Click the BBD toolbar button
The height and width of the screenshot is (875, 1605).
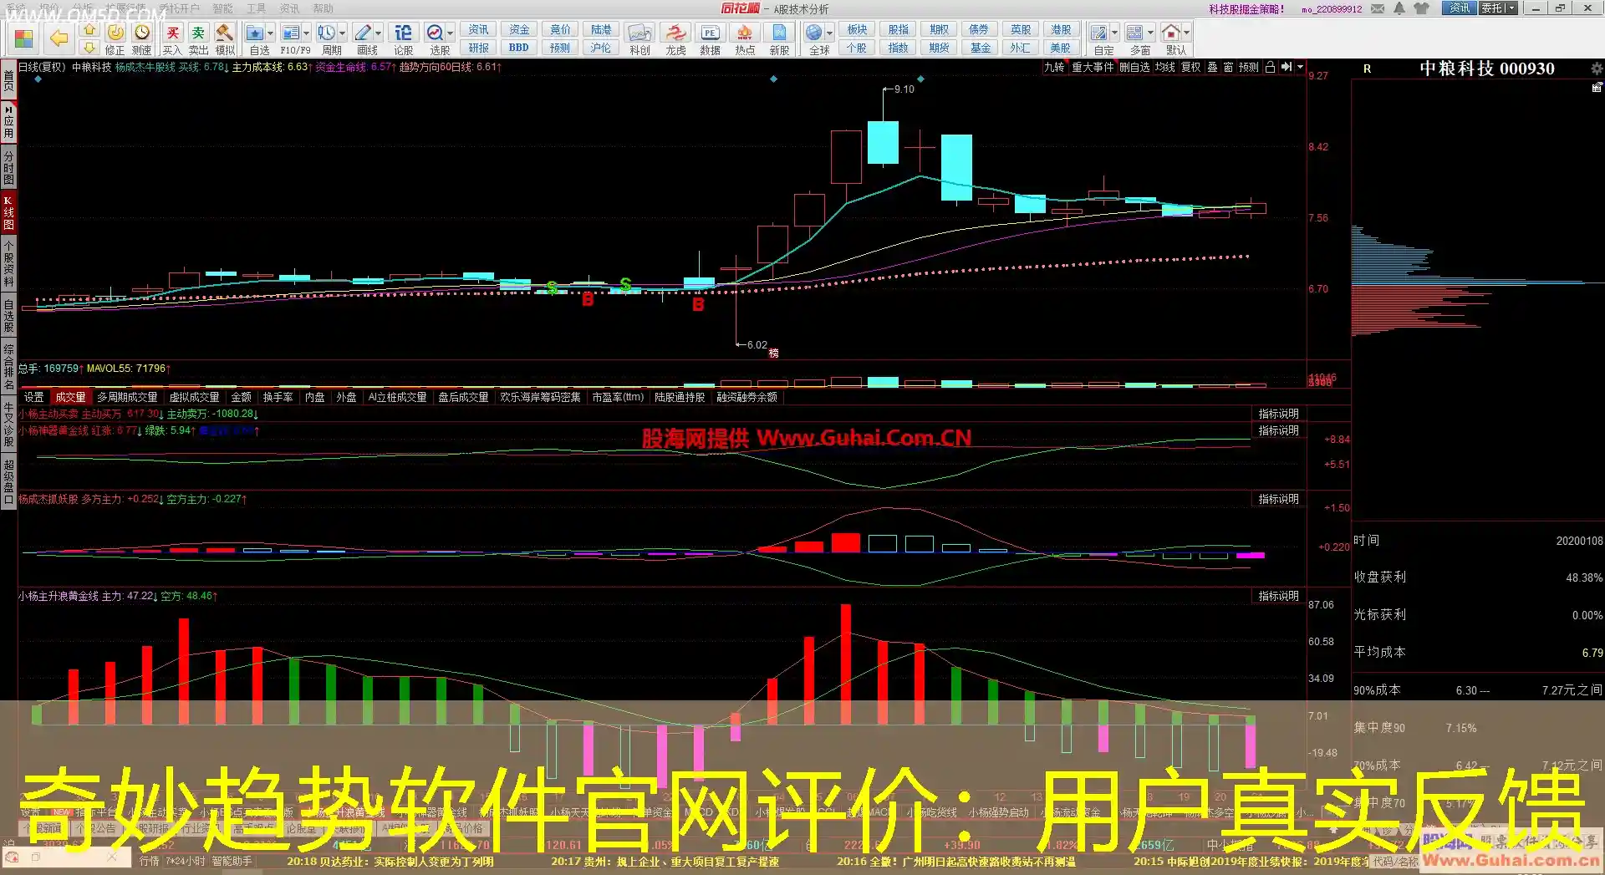tap(518, 48)
